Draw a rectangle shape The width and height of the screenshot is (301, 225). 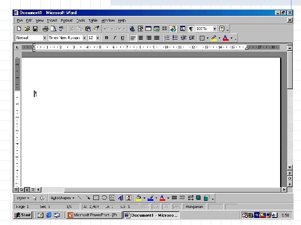[96, 198]
